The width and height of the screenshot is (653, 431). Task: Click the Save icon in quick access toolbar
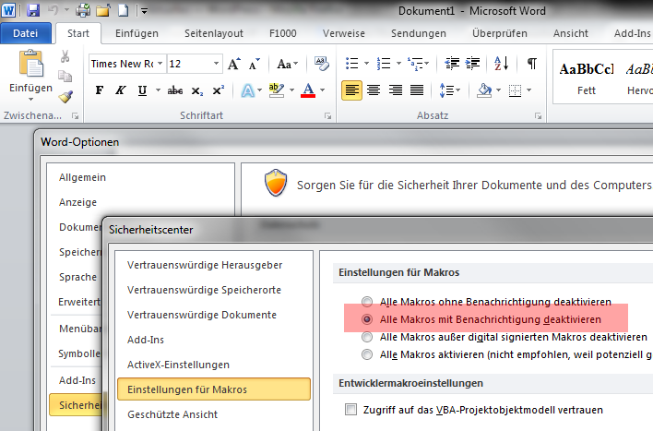[x=33, y=11]
